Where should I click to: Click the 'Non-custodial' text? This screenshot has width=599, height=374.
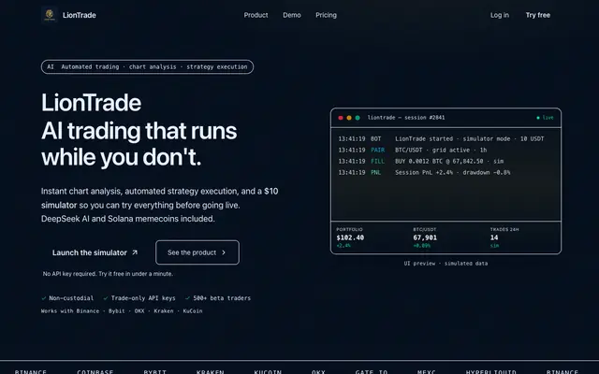(71, 298)
